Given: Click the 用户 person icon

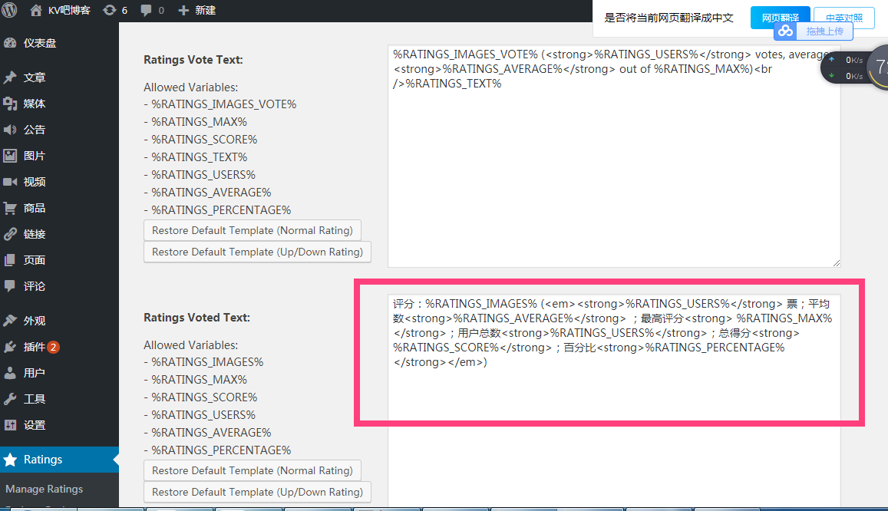Looking at the screenshot, I should click(x=10, y=373).
